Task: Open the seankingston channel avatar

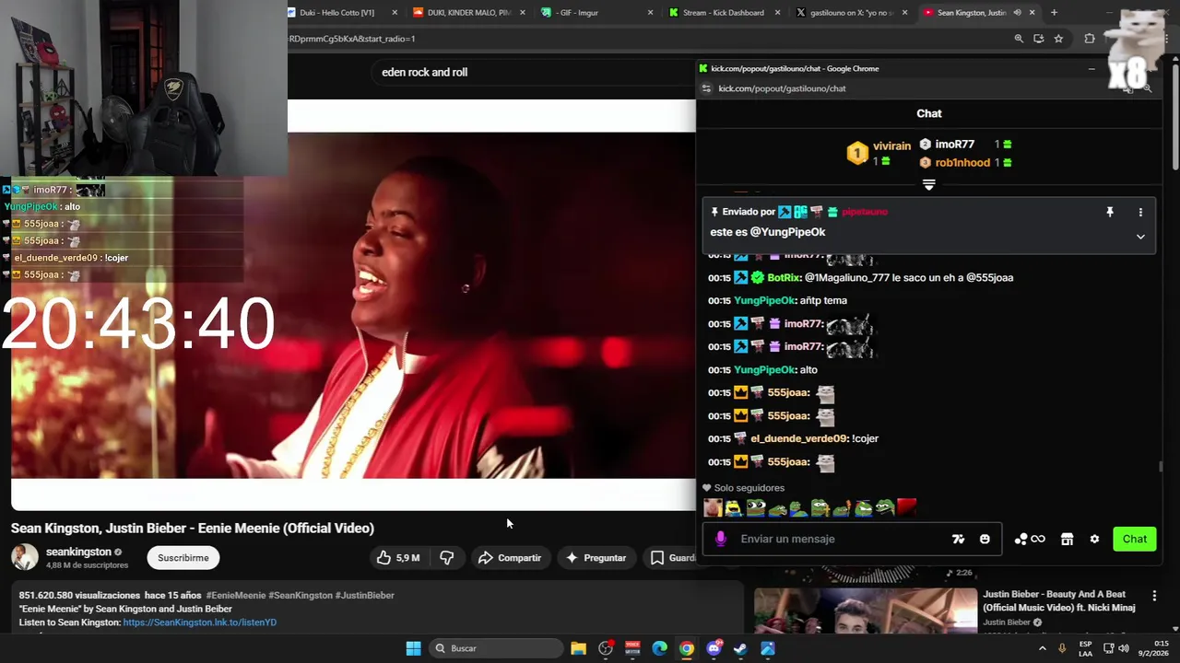Action: click(25, 557)
